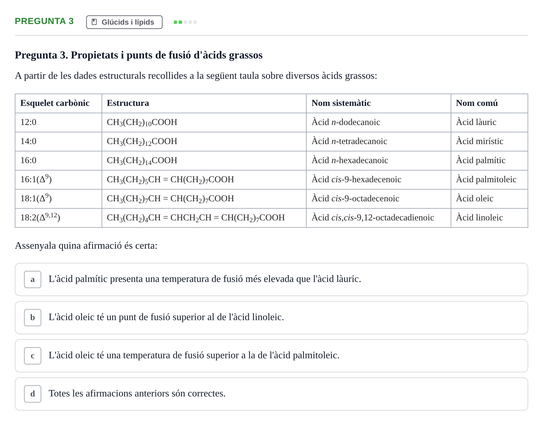543x426 pixels.
Task: Click the '14:0' table cell
Action: pyautogui.click(x=58, y=142)
